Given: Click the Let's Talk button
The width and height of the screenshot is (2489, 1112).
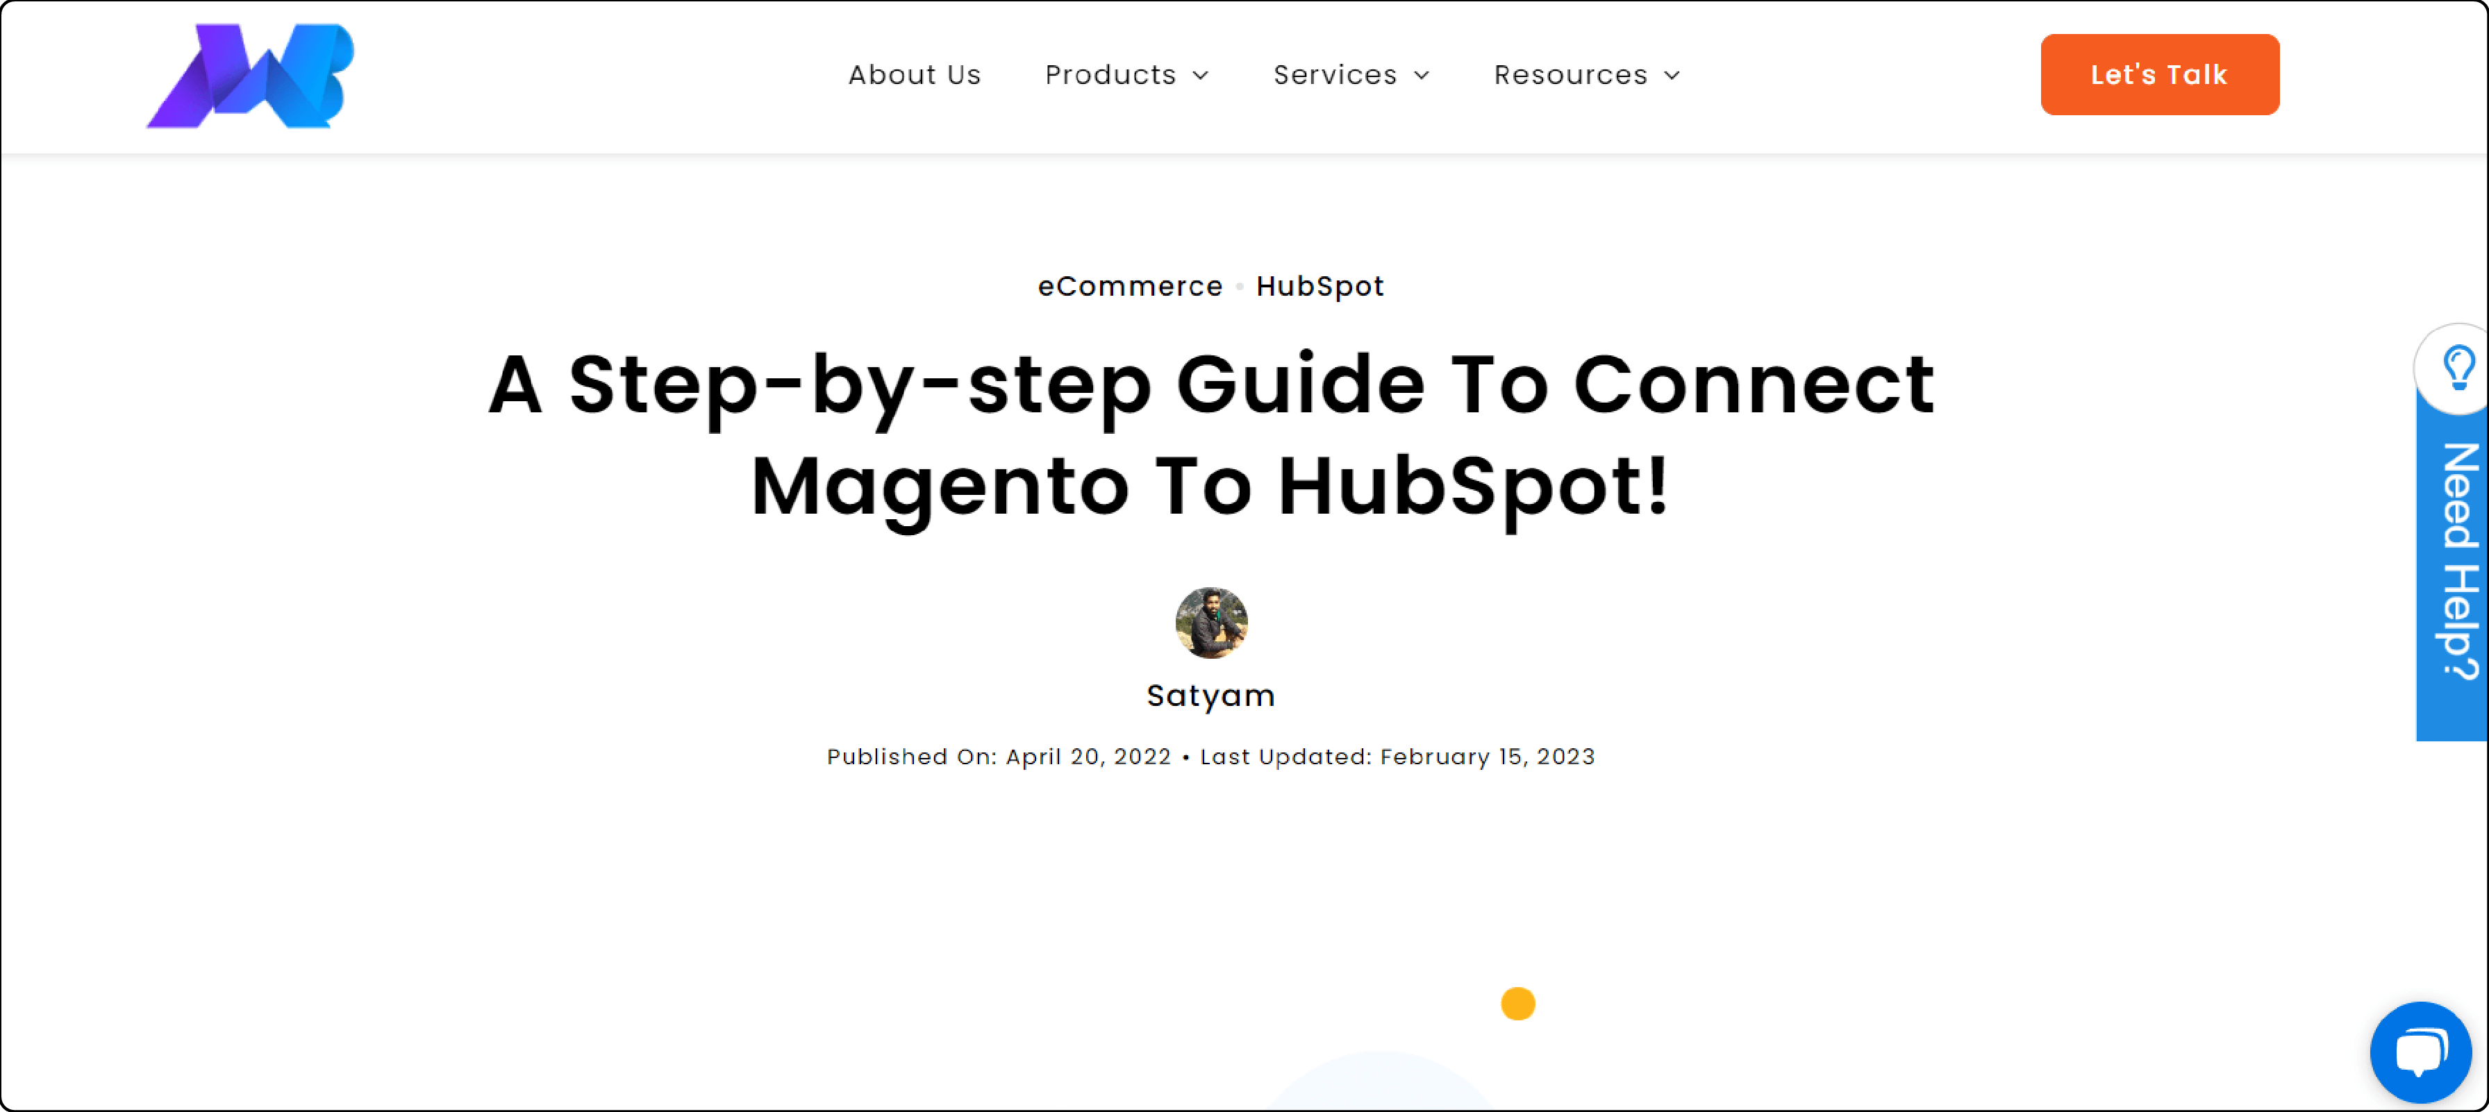Looking at the screenshot, I should [x=2161, y=74].
